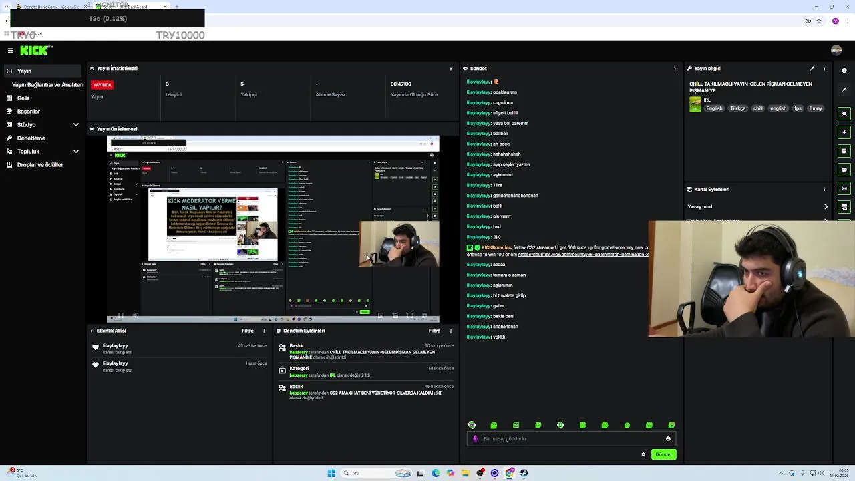This screenshot has height=481, width=855.
Task: Open the three-dot menu of Yayın bilgisi
Action: 824,68
